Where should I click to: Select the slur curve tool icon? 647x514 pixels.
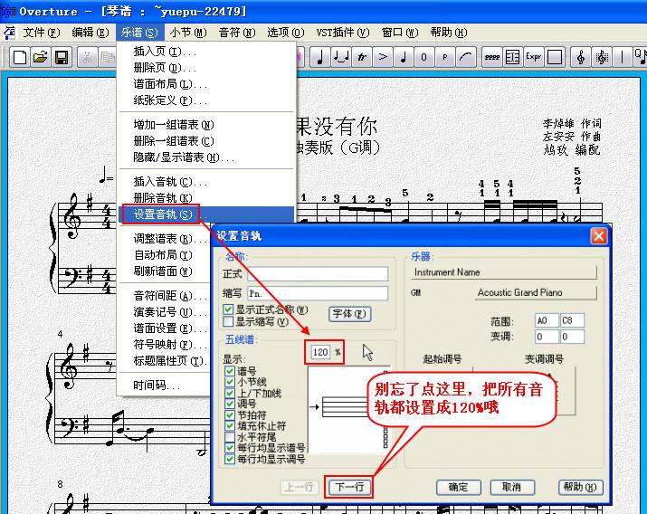click(466, 57)
